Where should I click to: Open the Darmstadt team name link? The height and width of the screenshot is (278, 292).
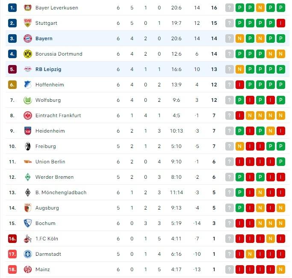pos(48,254)
